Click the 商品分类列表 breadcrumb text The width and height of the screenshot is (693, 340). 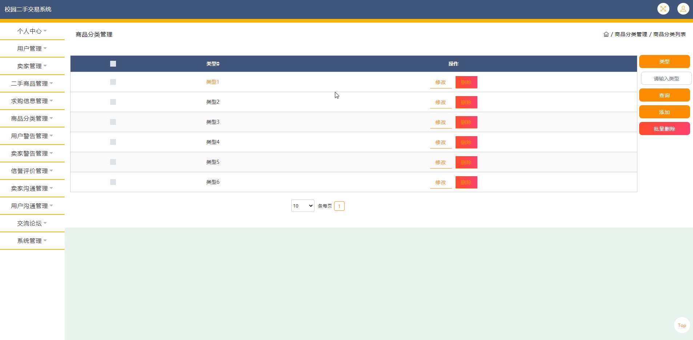tap(669, 34)
